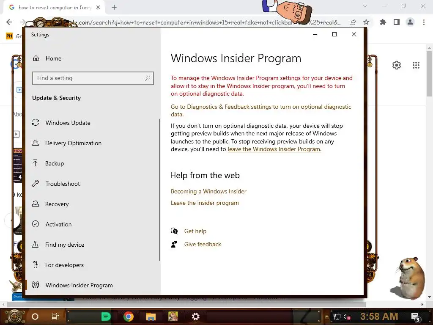The height and width of the screenshot is (325, 433).
Task: Focus the Find a setting search box
Action: click(93, 78)
